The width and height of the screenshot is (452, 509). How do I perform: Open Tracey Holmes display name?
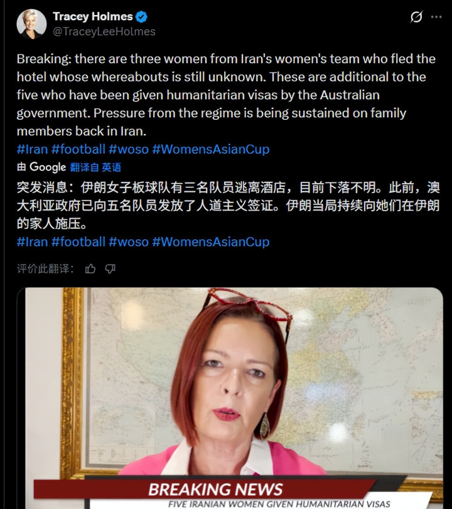coord(93,16)
